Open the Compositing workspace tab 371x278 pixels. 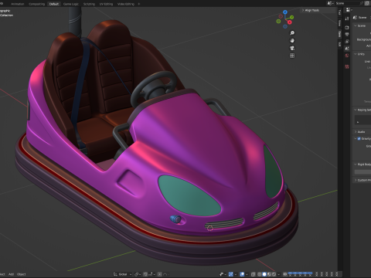tap(36, 4)
